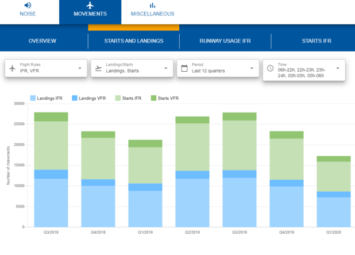Click the Landings IFR legend label
Screen dimensions: 355x255
[x=49, y=98]
